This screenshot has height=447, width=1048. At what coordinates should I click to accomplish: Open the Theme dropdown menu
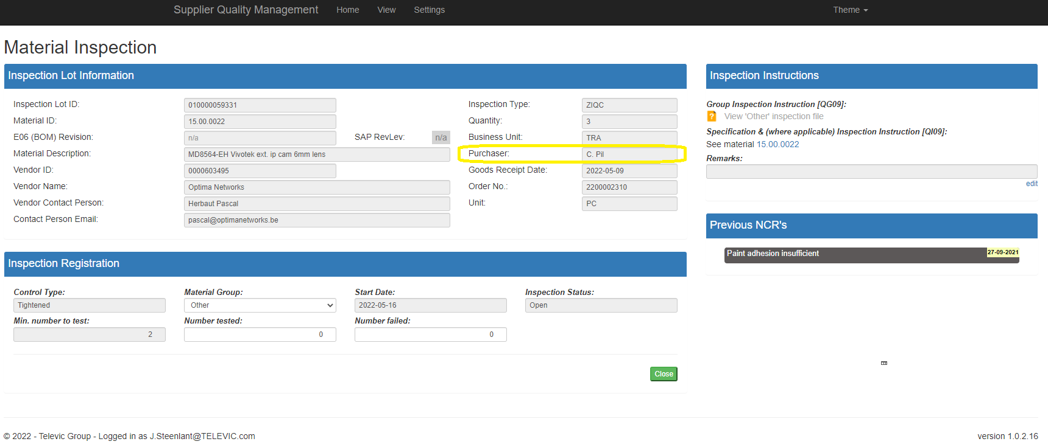[850, 10]
